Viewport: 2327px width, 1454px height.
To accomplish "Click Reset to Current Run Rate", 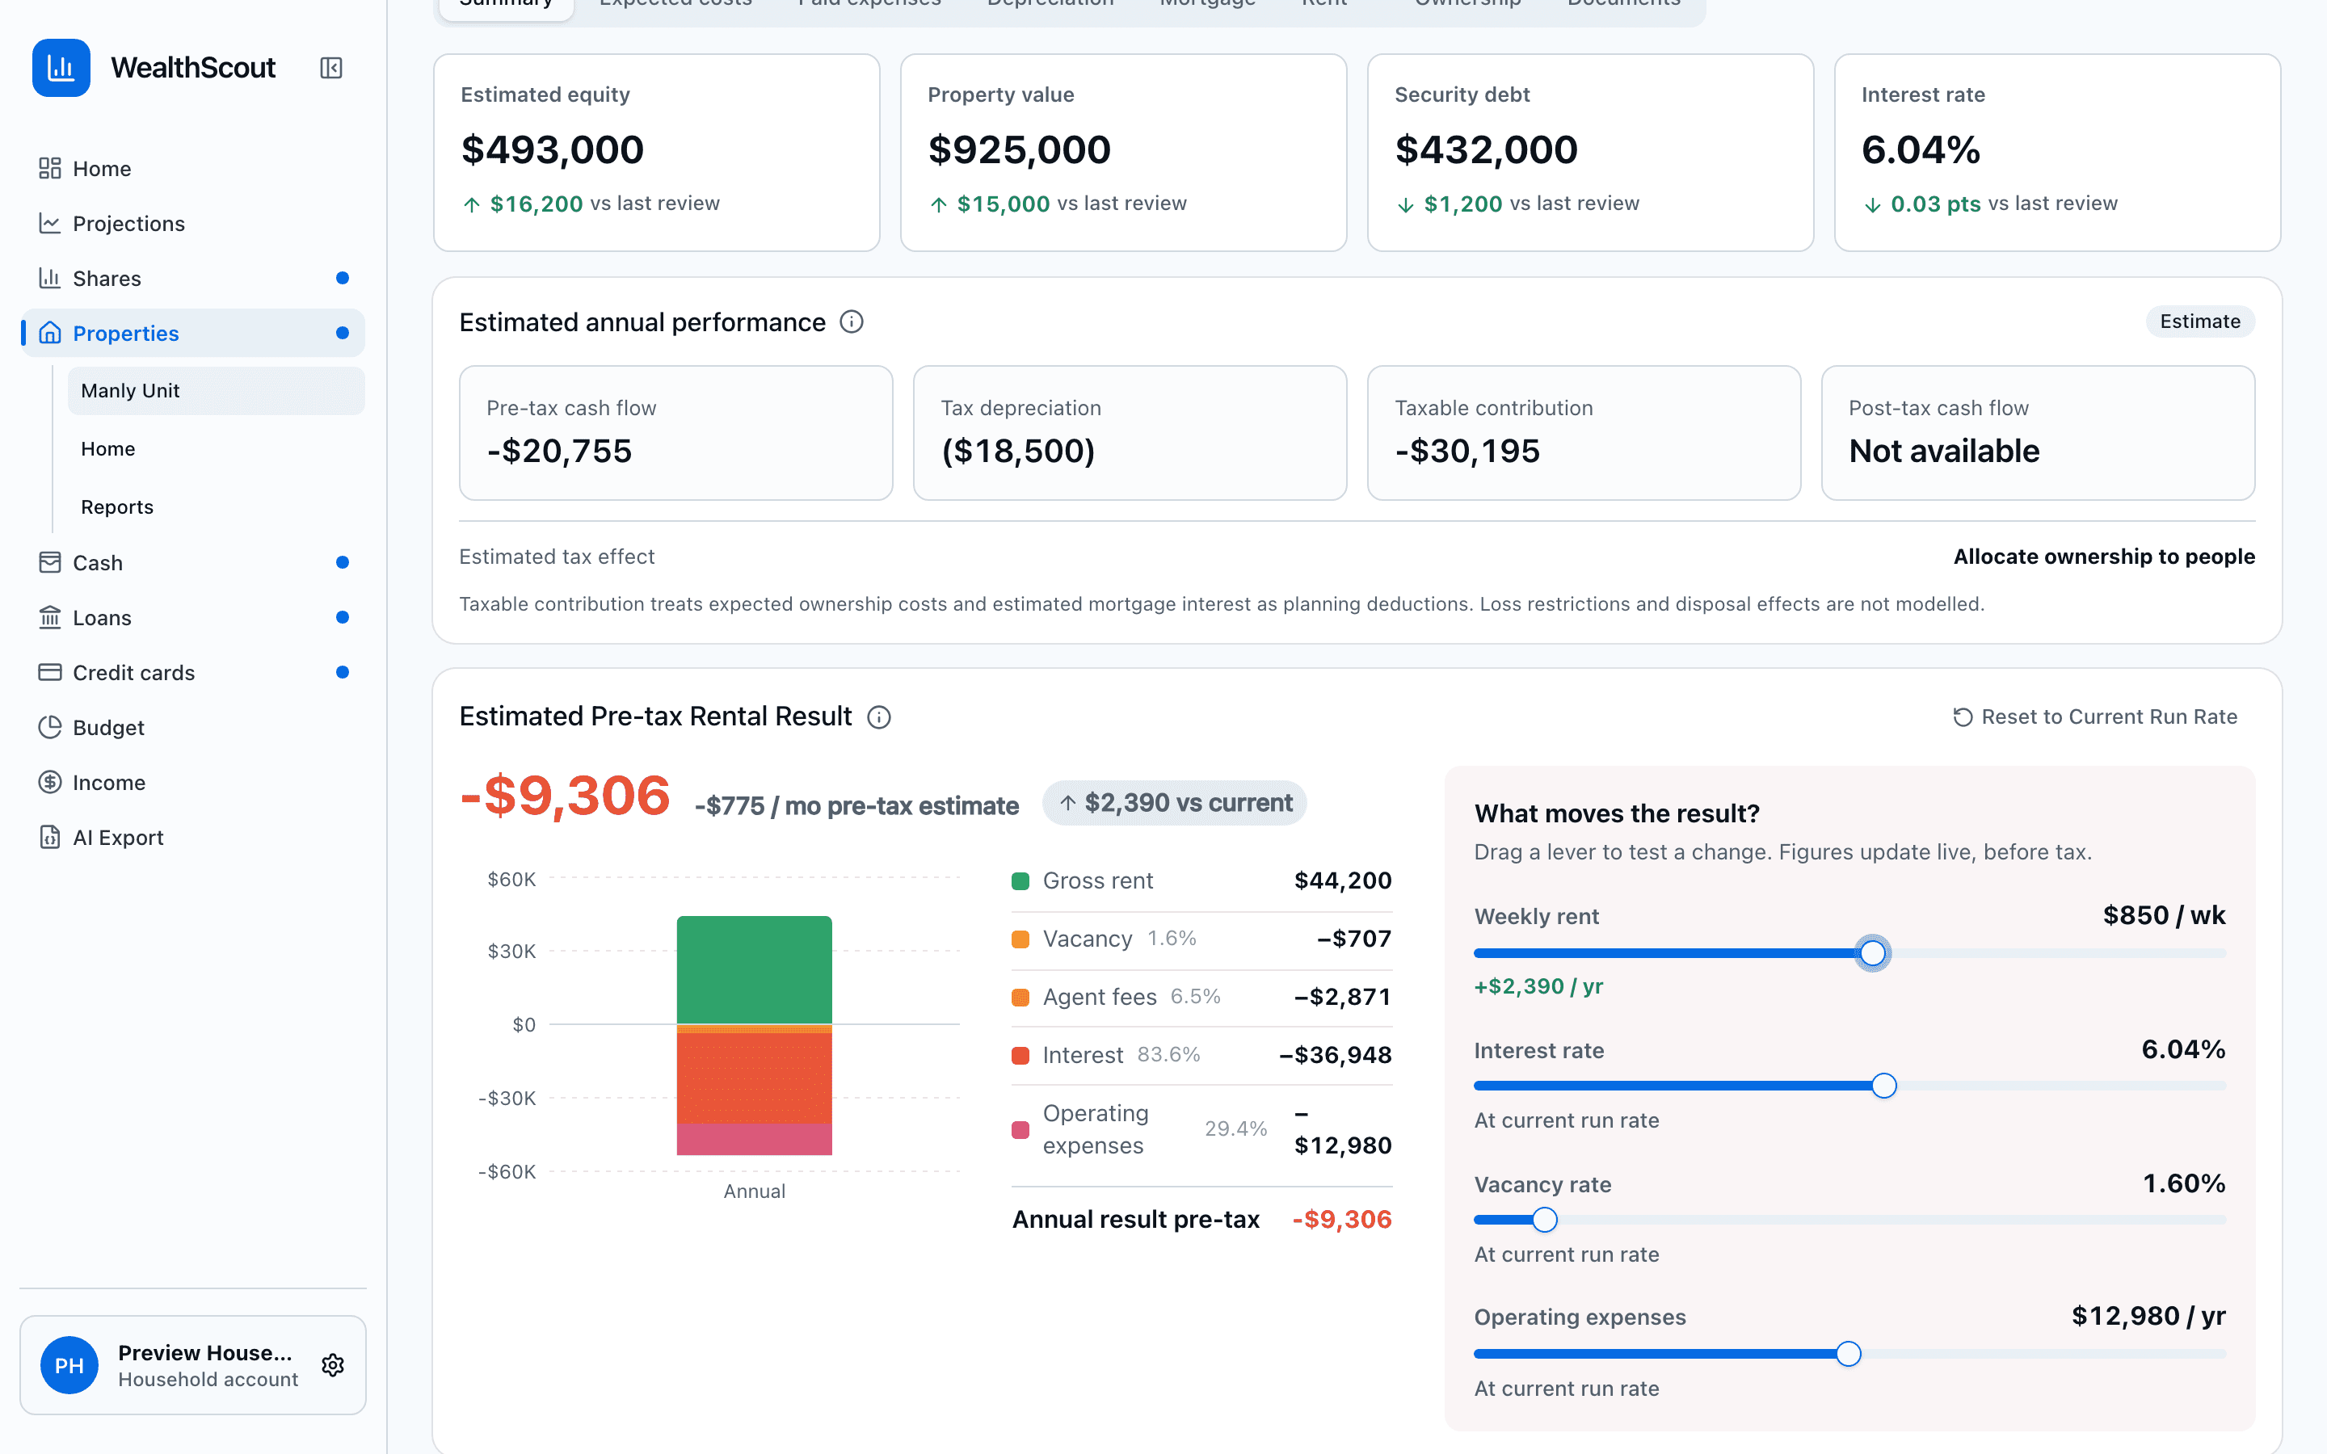I will coord(2095,716).
